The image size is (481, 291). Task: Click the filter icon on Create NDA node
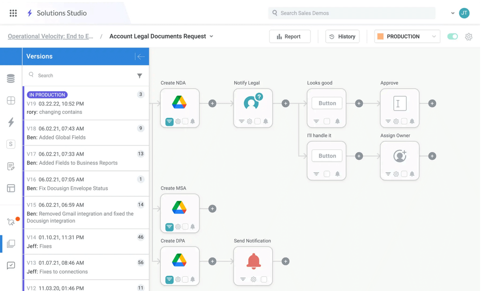click(x=170, y=121)
